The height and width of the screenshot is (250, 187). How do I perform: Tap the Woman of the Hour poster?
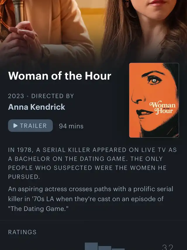pyautogui.click(x=154, y=100)
